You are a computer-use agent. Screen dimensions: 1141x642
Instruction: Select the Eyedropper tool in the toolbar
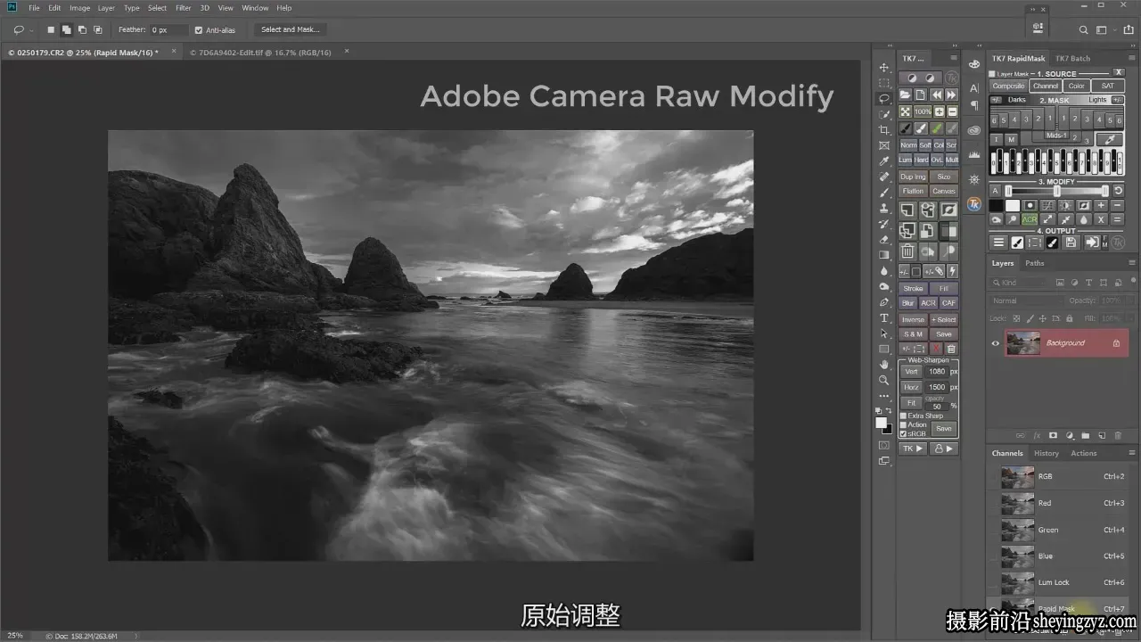[884, 161]
